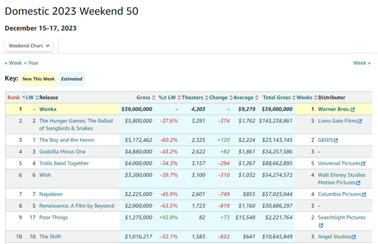Sort by Theaters column header
The height and width of the screenshot is (244, 378).
click(x=192, y=98)
